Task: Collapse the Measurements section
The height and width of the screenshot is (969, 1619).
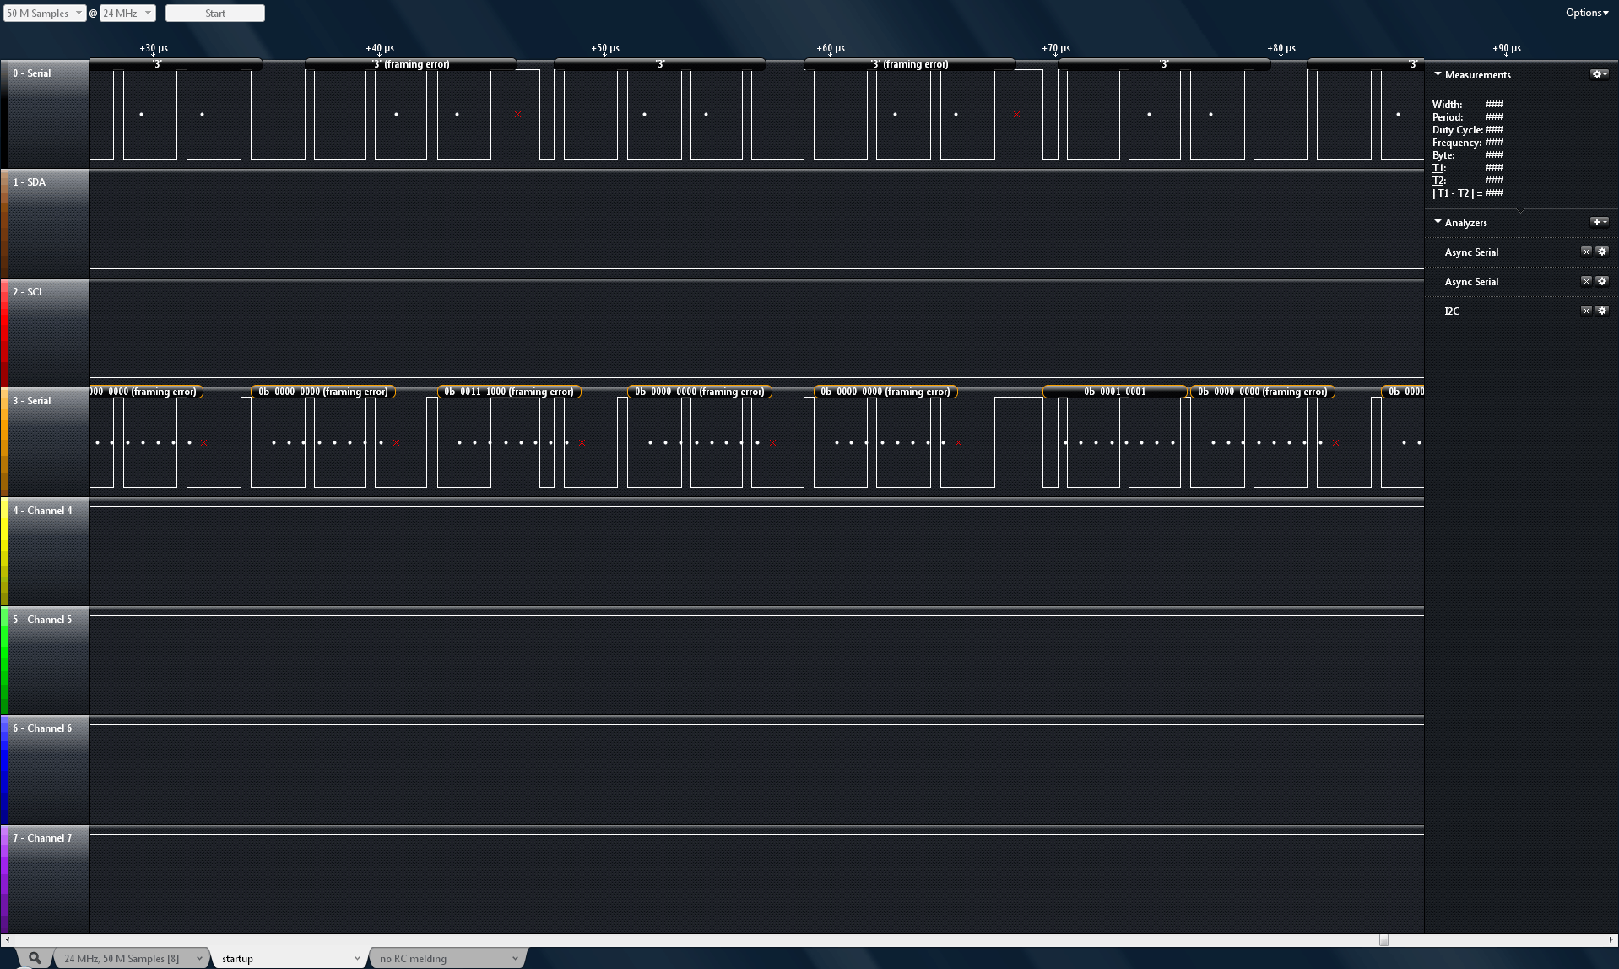Action: (x=1438, y=74)
